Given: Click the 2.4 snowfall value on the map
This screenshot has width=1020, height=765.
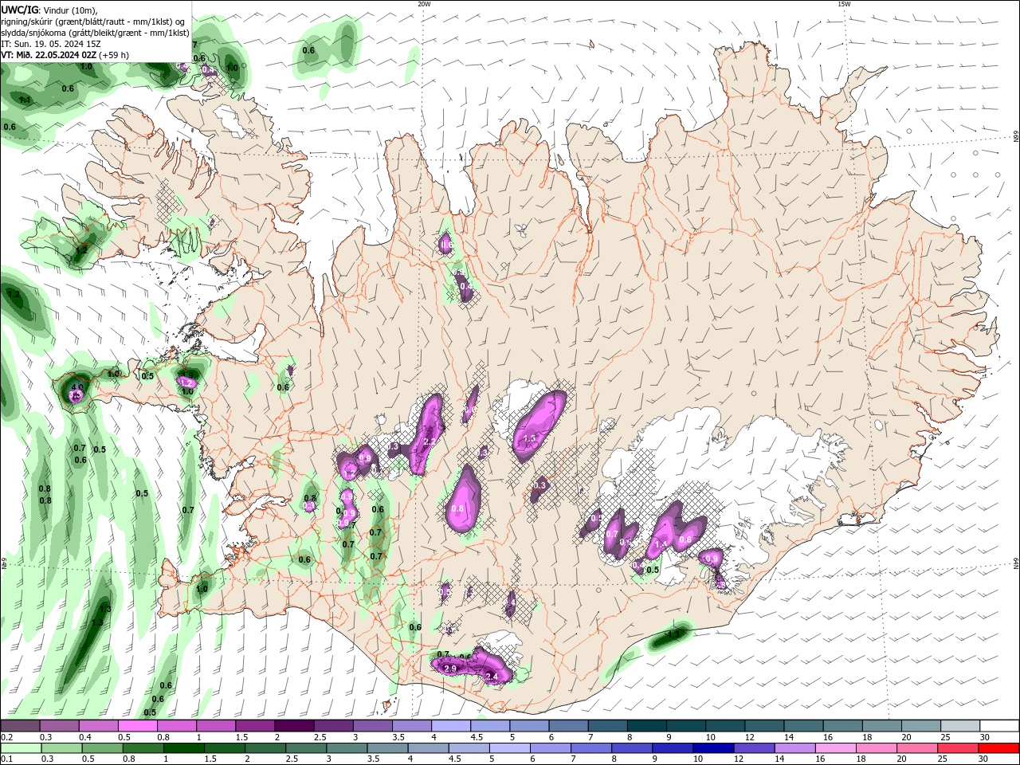Looking at the screenshot, I should coord(492,677).
